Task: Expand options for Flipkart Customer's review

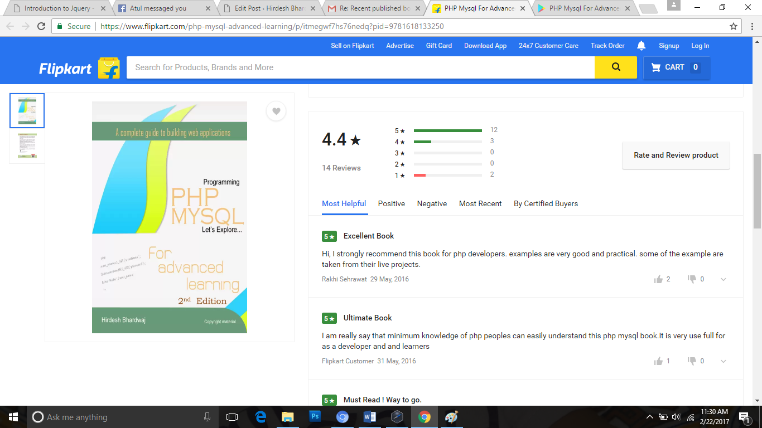Action: (x=724, y=361)
